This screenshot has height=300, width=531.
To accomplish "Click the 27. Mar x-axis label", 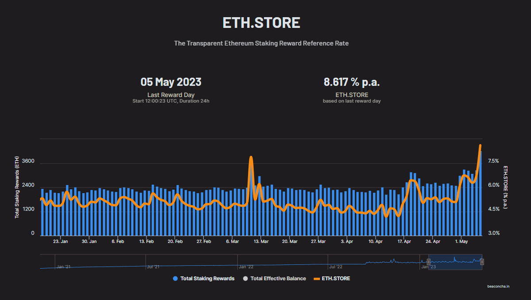I will coord(319,241).
